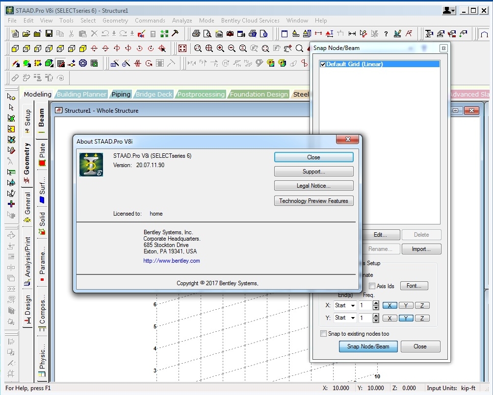Open the Analyze menu
Screen dimensions: 493x395
point(182,21)
